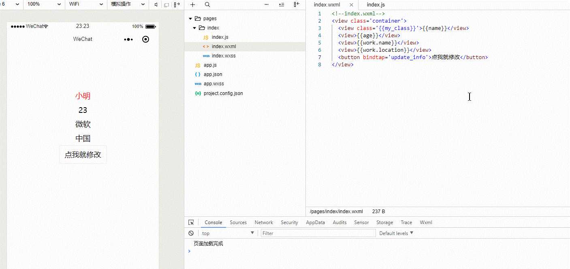
Task: Click the 页面加载完成 console message
Action: [x=208, y=244]
